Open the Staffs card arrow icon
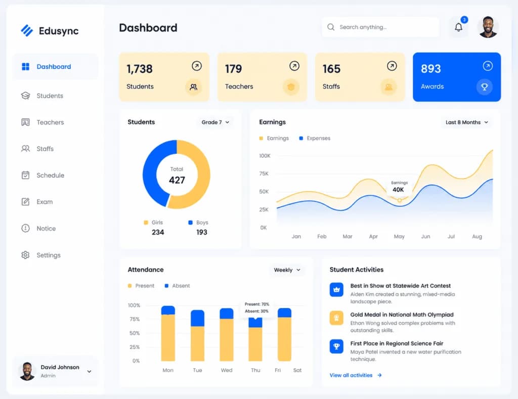Viewport: 518px width, 399px height. click(392, 66)
